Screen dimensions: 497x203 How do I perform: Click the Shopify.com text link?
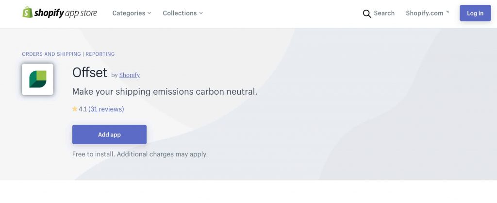pos(424,13)
